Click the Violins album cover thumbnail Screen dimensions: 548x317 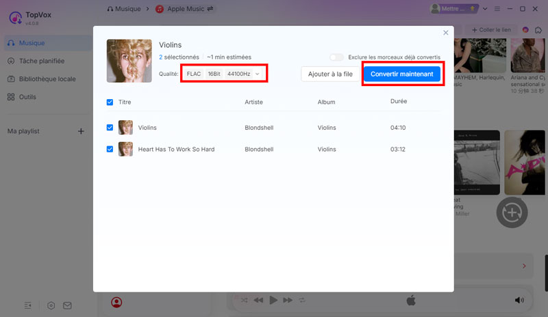tap(129, 61)
